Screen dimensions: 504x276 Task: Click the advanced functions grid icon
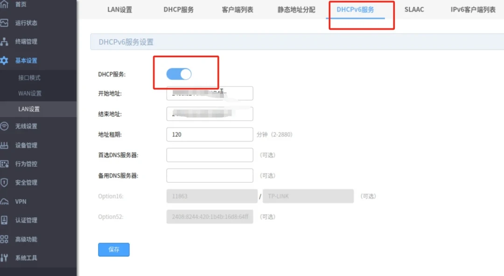4,239
